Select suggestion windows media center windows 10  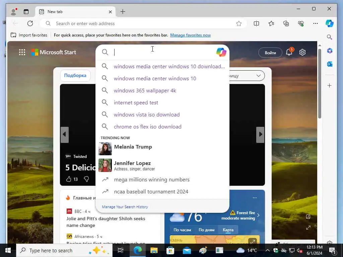click(x=162, y=78)
